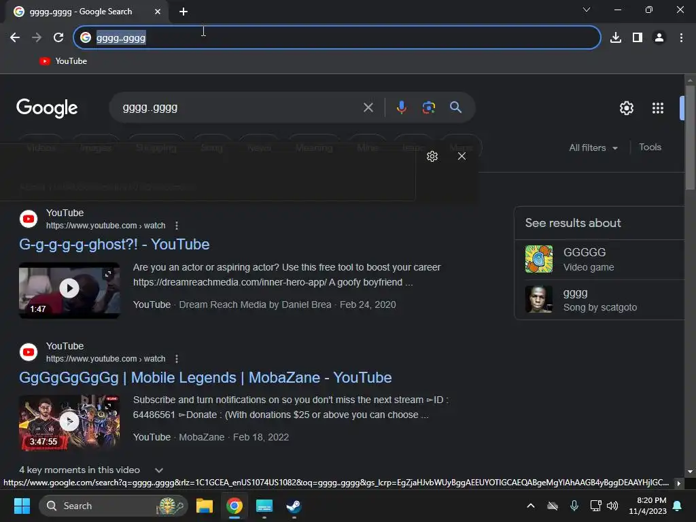Open File Explorer from taskbar

[x=205, y=506]
